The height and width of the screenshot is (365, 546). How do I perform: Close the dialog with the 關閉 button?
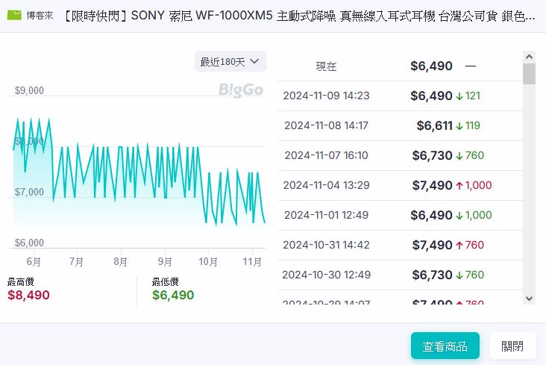pyautogui.click(x=512, y=346)
